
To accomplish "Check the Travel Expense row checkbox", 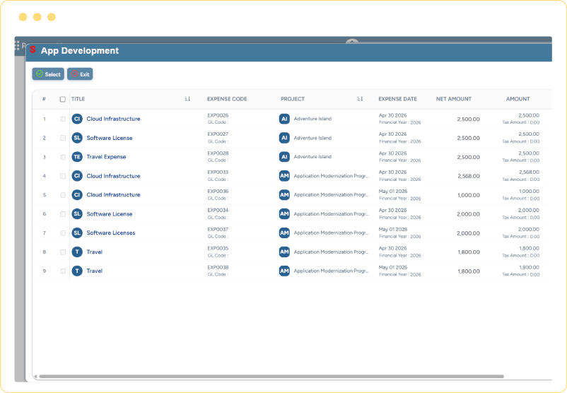I will (x=63, y=157).
